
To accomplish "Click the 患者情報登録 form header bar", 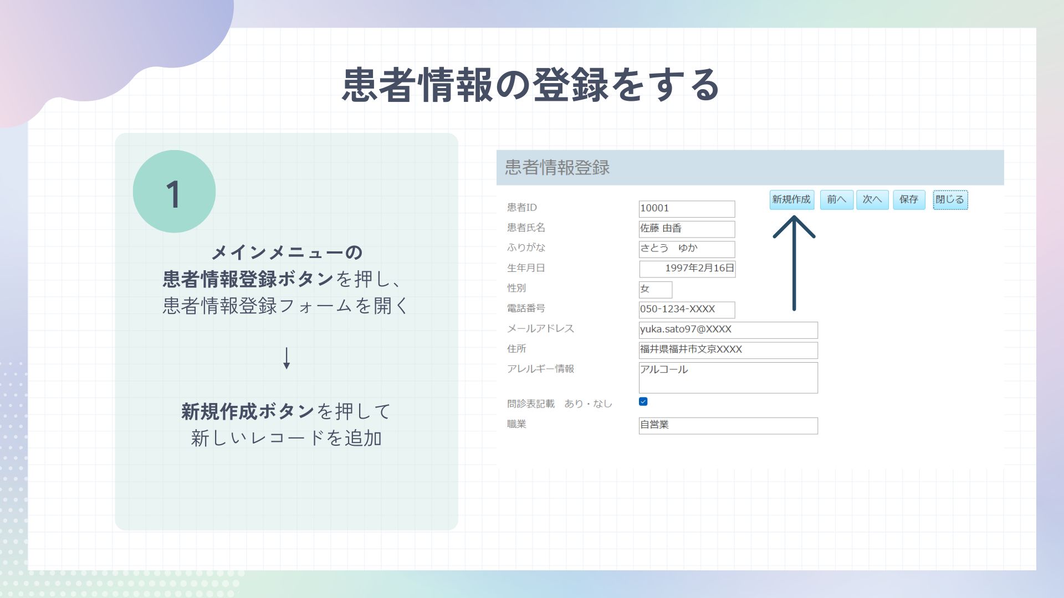I will 750,167.
